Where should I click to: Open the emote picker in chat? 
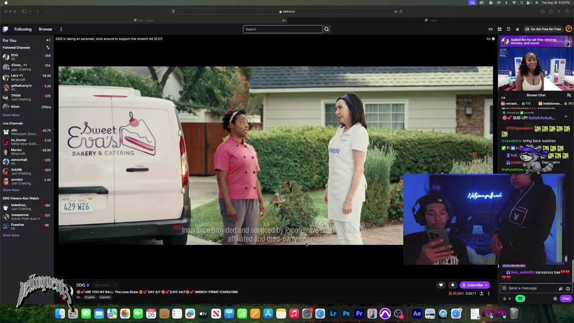click(x=568, y=288)
